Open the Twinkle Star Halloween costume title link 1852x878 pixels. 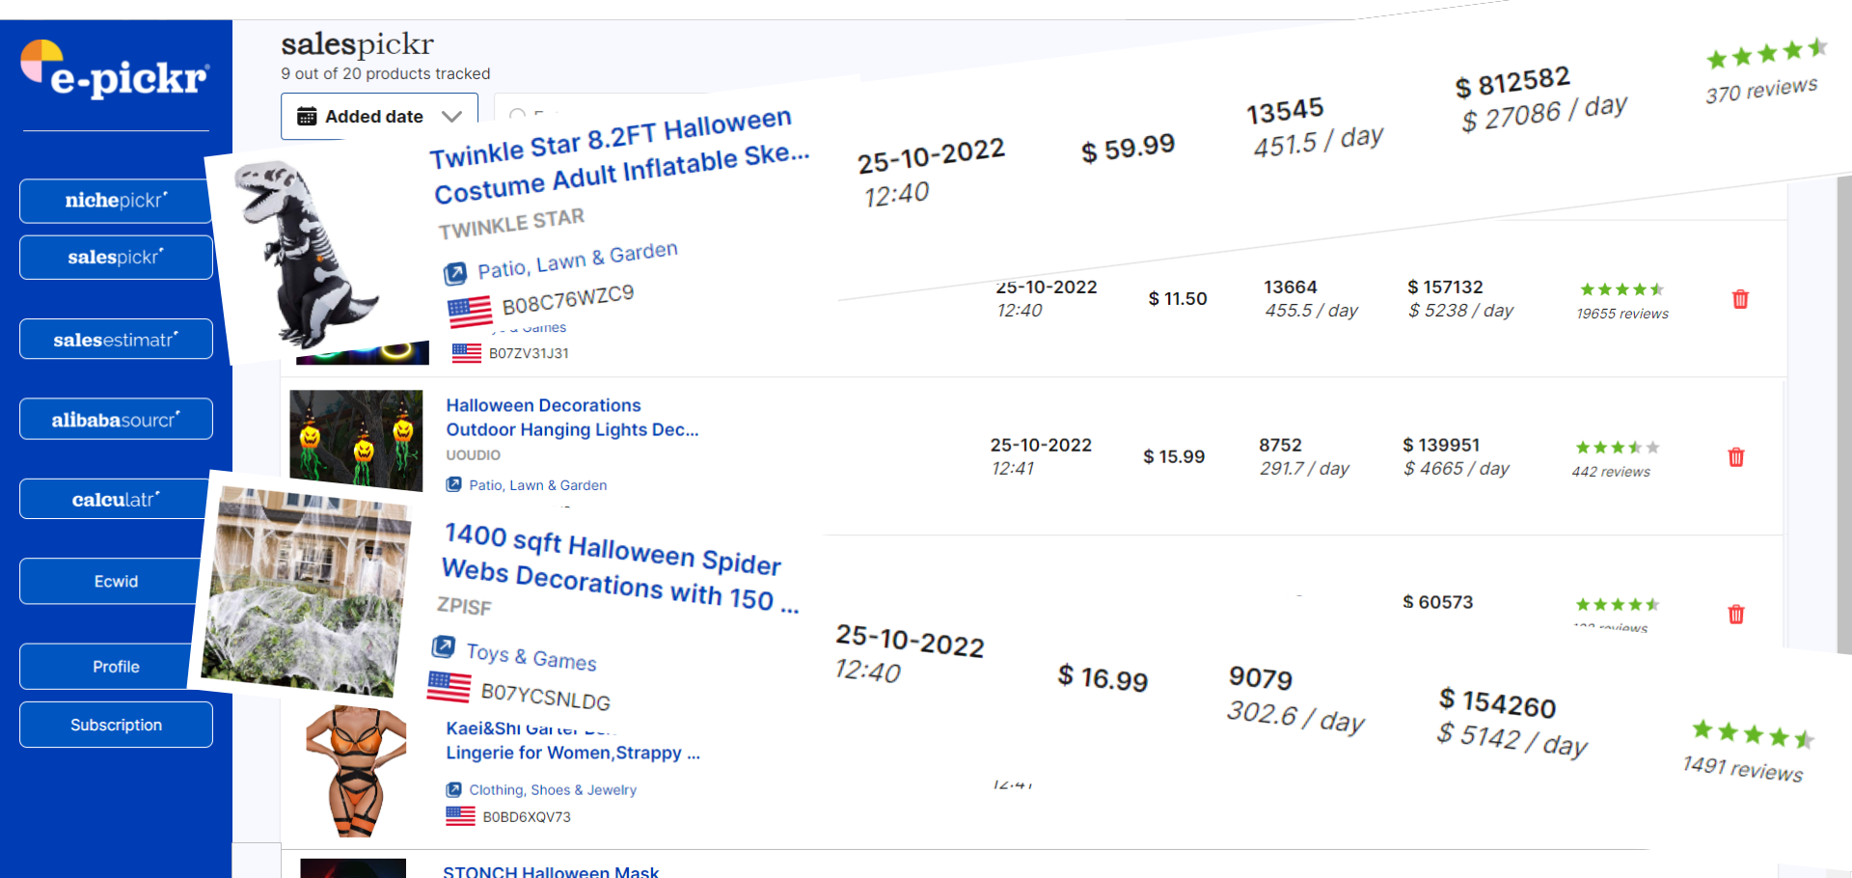tap(617, 156)
